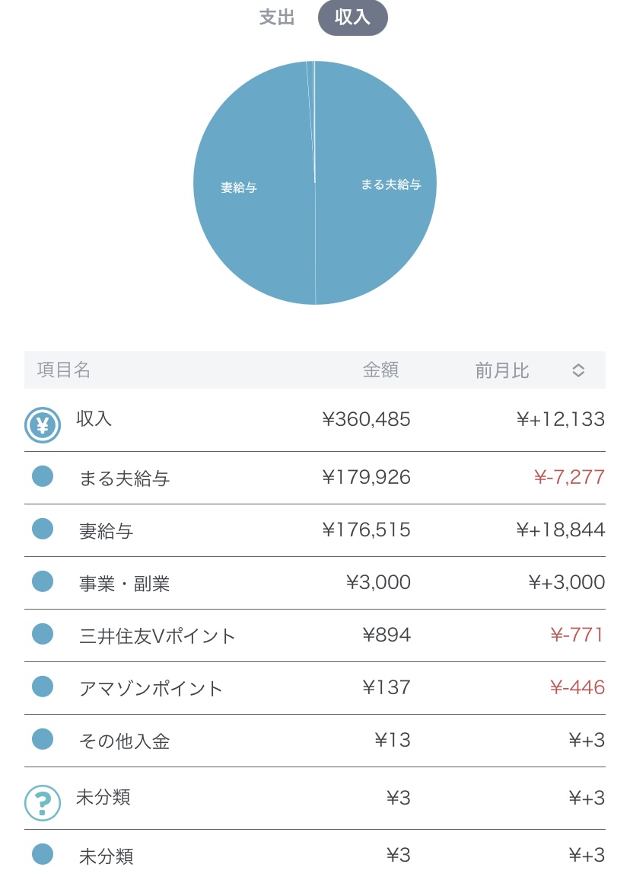Select the 収入 tab

click(x=352, y=18)
